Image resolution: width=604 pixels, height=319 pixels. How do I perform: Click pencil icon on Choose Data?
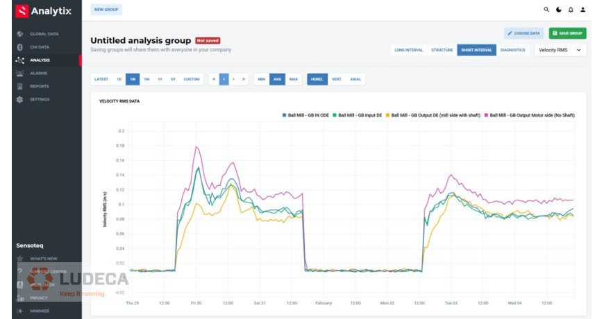[x=510, y=33]
